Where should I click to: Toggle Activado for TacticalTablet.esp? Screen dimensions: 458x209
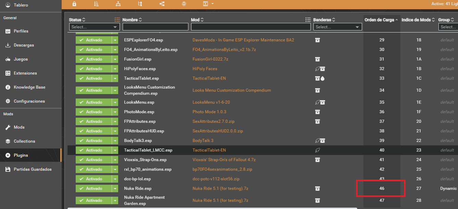93,78
